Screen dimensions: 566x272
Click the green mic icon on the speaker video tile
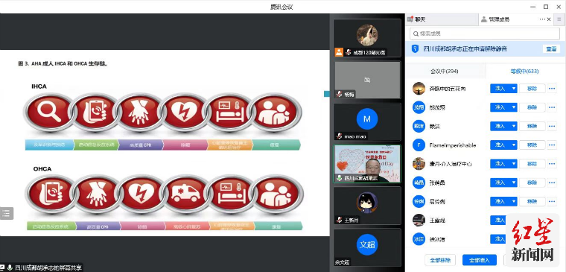coord(339,177)
